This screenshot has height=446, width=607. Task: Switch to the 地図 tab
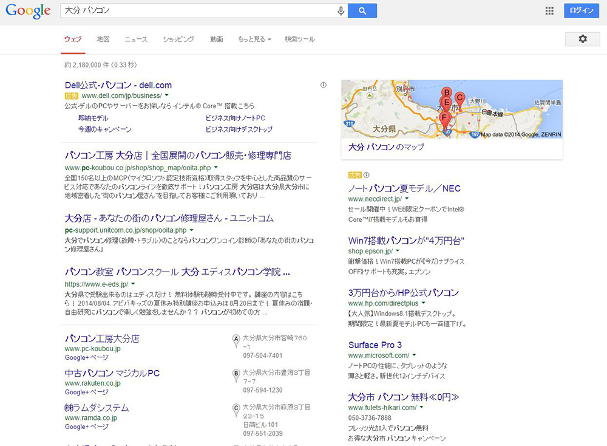(103, 39)
